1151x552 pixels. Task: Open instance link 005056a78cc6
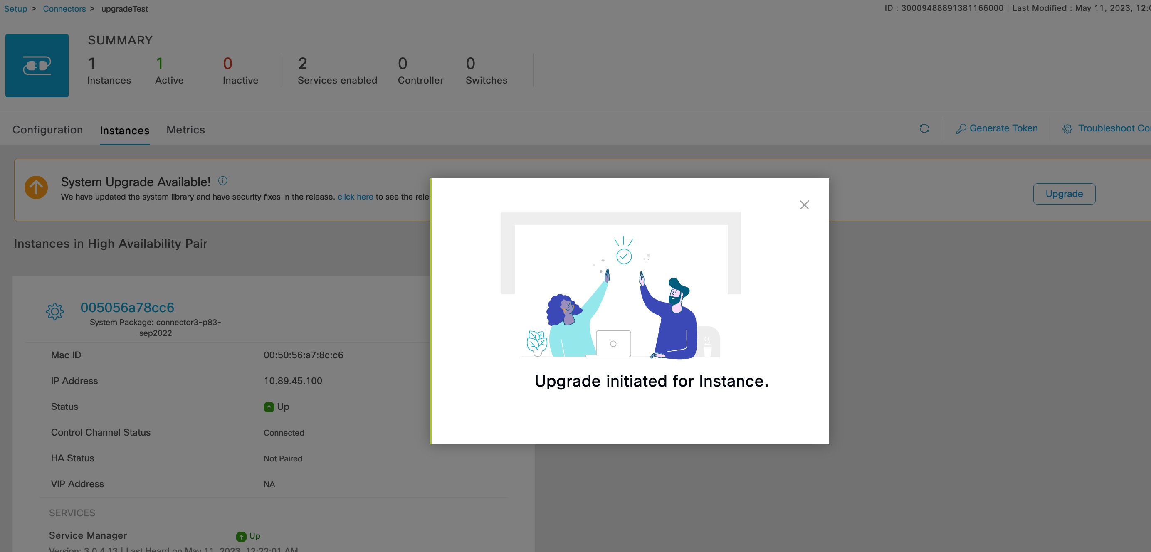point(127,307)
